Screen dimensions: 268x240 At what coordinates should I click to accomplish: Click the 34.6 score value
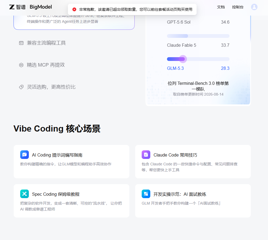point(225,22)
